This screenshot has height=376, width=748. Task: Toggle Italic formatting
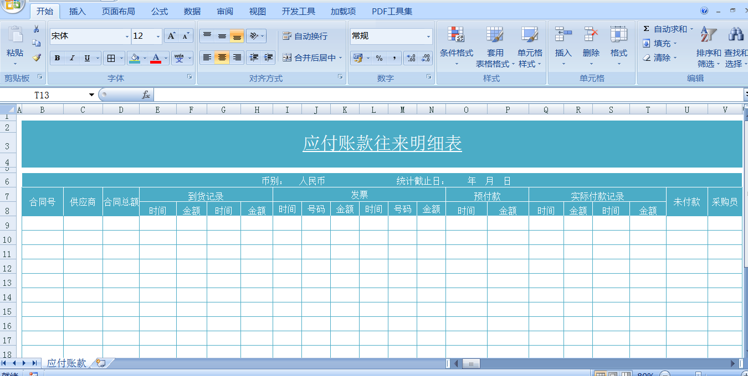click(x=72, y=58)
